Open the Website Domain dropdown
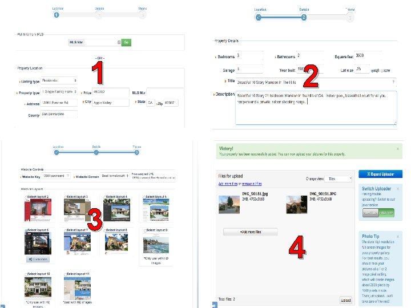411x308 pixels. [x=115, y=176]
